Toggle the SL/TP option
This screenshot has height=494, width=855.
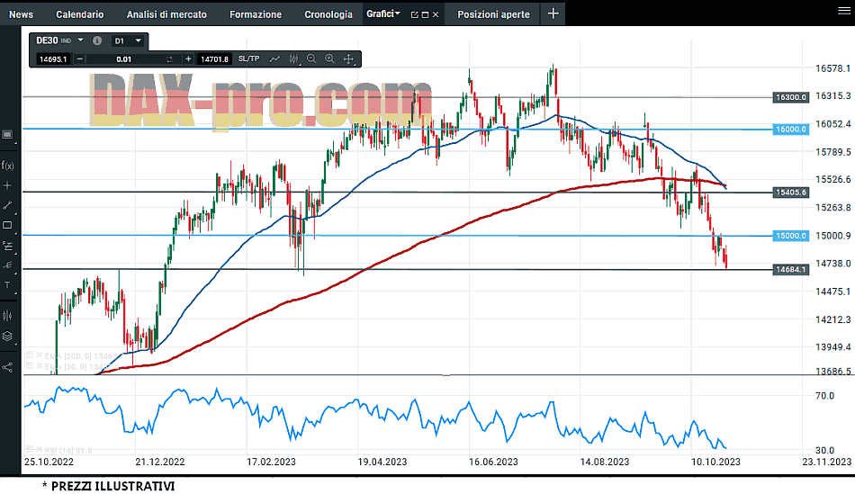pos(248,58)
